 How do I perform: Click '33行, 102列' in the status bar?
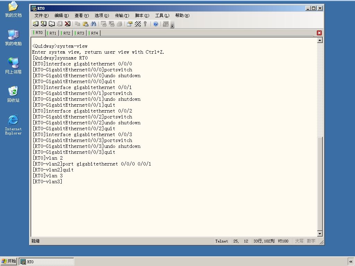pyautogui.click(x=264, y=241)
